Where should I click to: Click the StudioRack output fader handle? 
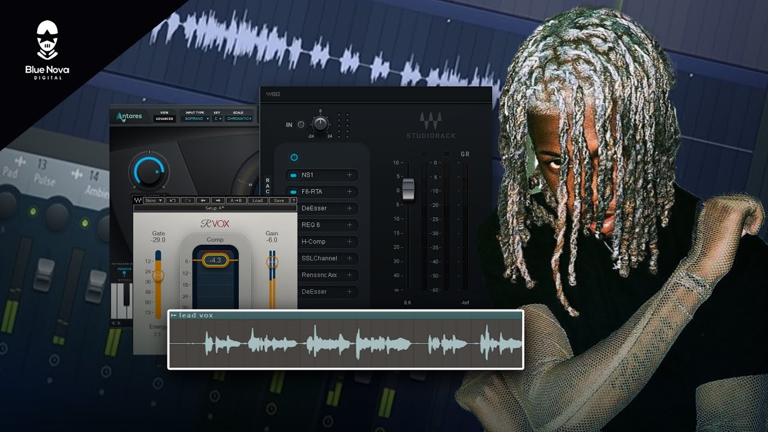coord(408,190)
